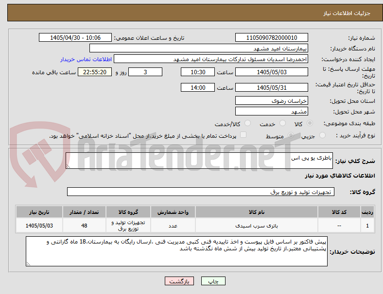The width and height of the screenshot is (383, 294).
Task: Click the تعداد / مقدار column header
Action: pos(84,212)
